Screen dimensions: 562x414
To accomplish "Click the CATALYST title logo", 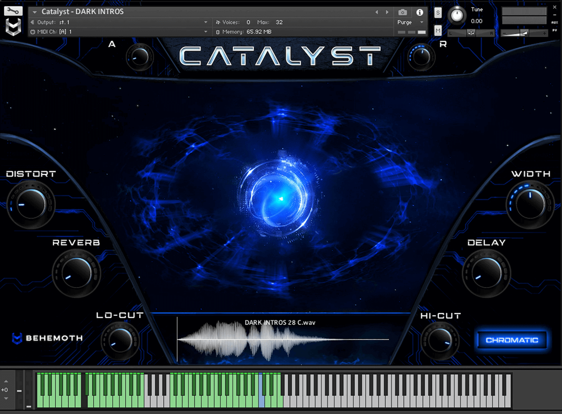I will click(280, 56).
